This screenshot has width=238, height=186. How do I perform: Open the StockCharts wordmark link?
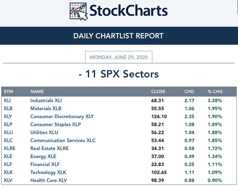coord(129,10)
